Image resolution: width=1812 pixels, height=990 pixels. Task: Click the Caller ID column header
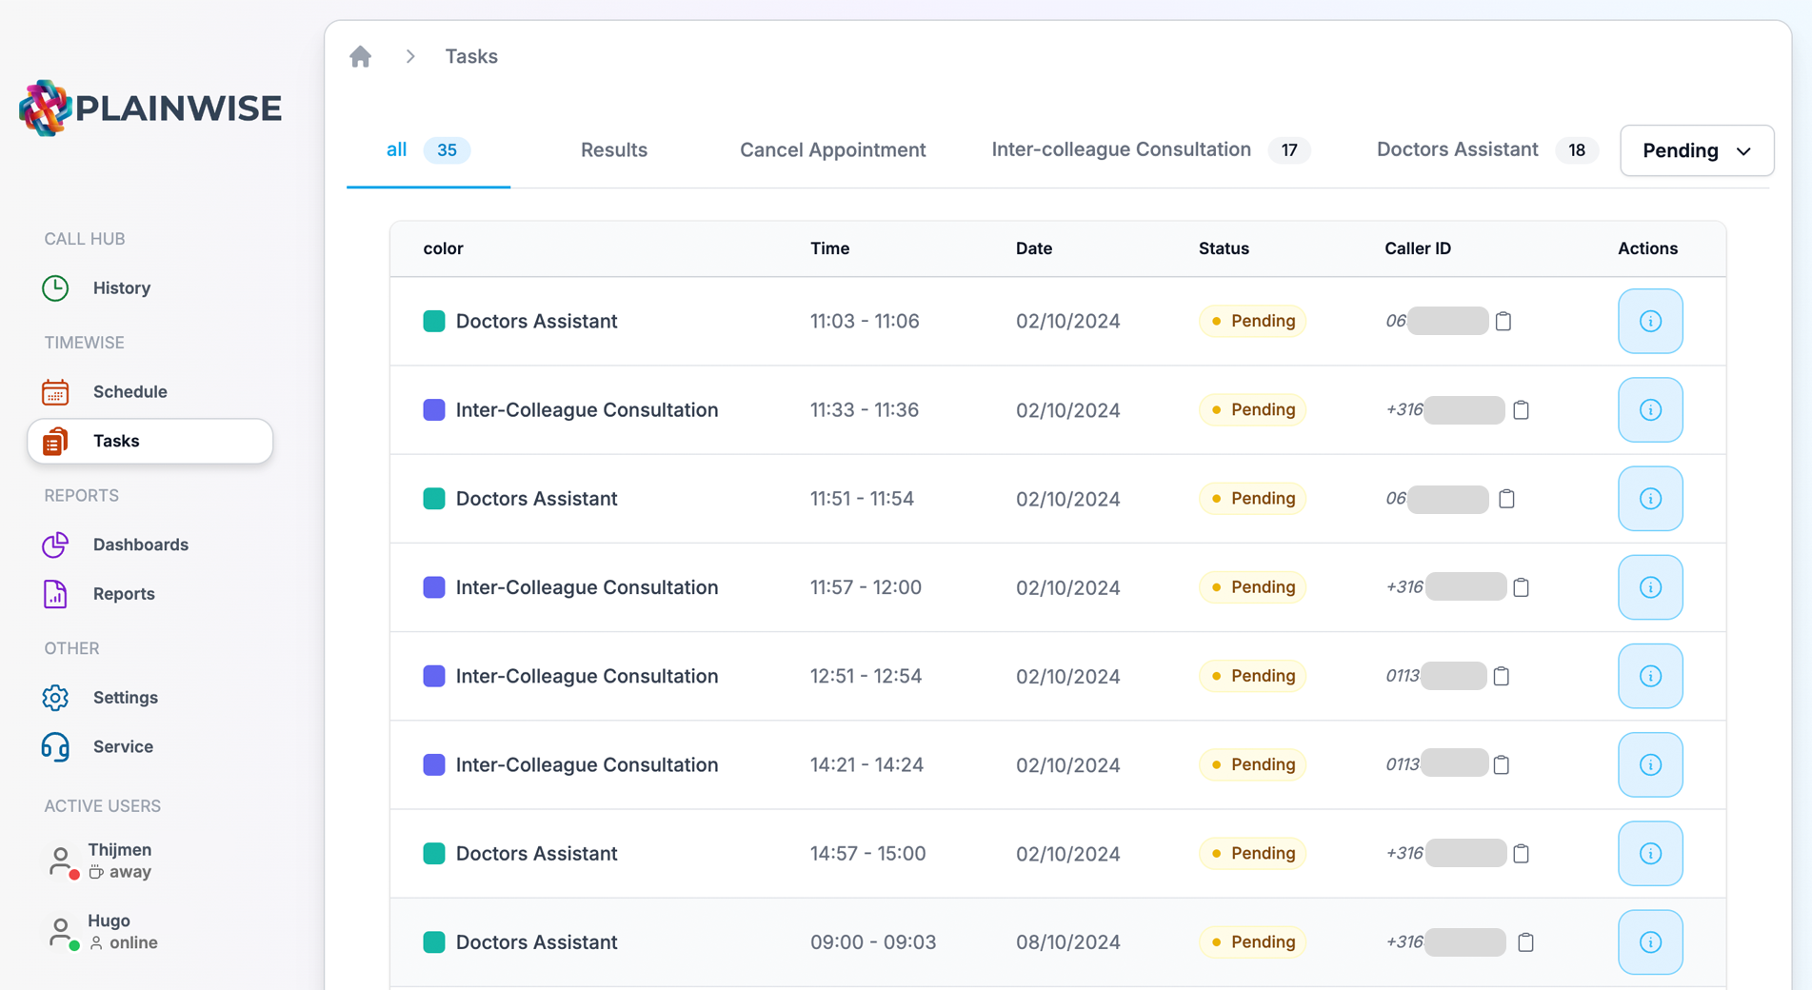[x=1418, y=248]
